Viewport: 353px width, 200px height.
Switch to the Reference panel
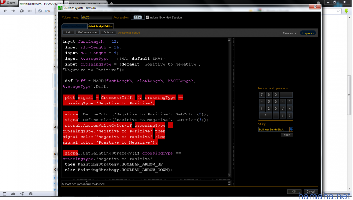289,33
